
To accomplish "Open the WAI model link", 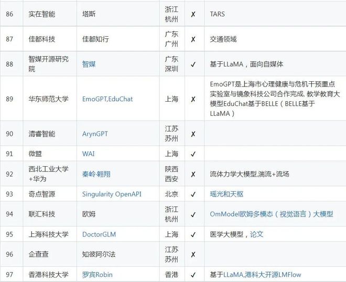I will [x=88, y=154].
